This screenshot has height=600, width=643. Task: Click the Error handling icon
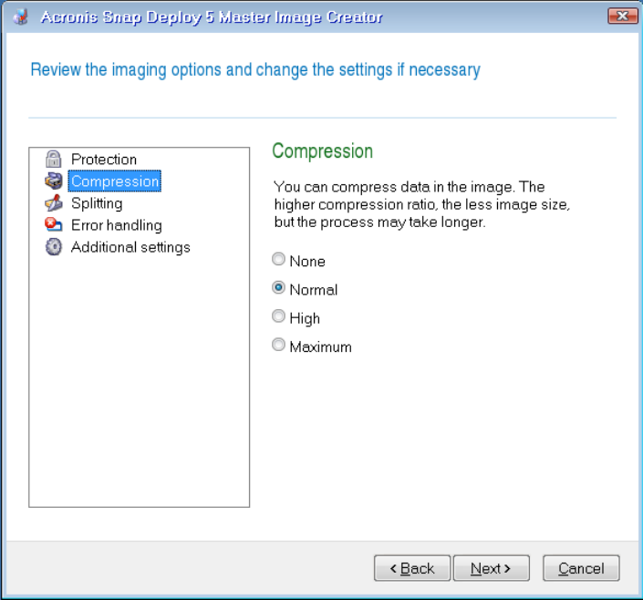[54, 225]
